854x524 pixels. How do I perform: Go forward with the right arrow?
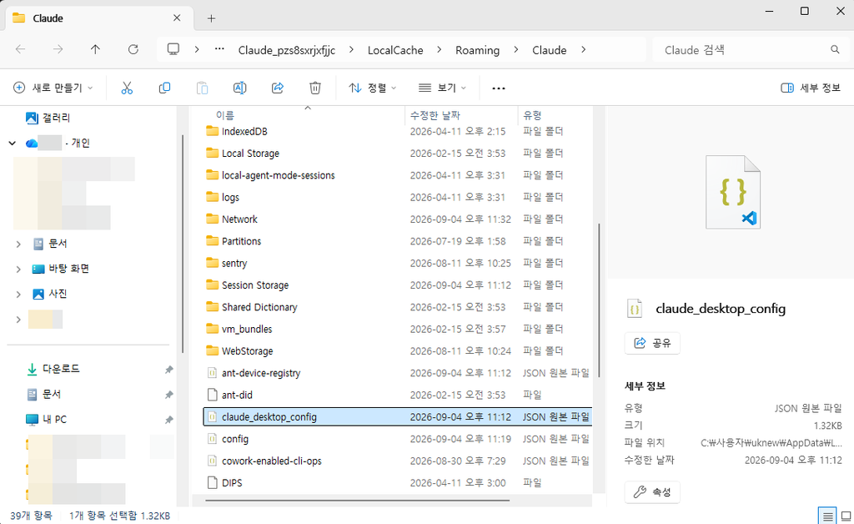[x=58, y=49]
